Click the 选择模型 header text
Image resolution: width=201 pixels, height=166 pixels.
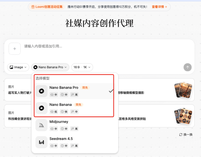(x=42, y=78)
